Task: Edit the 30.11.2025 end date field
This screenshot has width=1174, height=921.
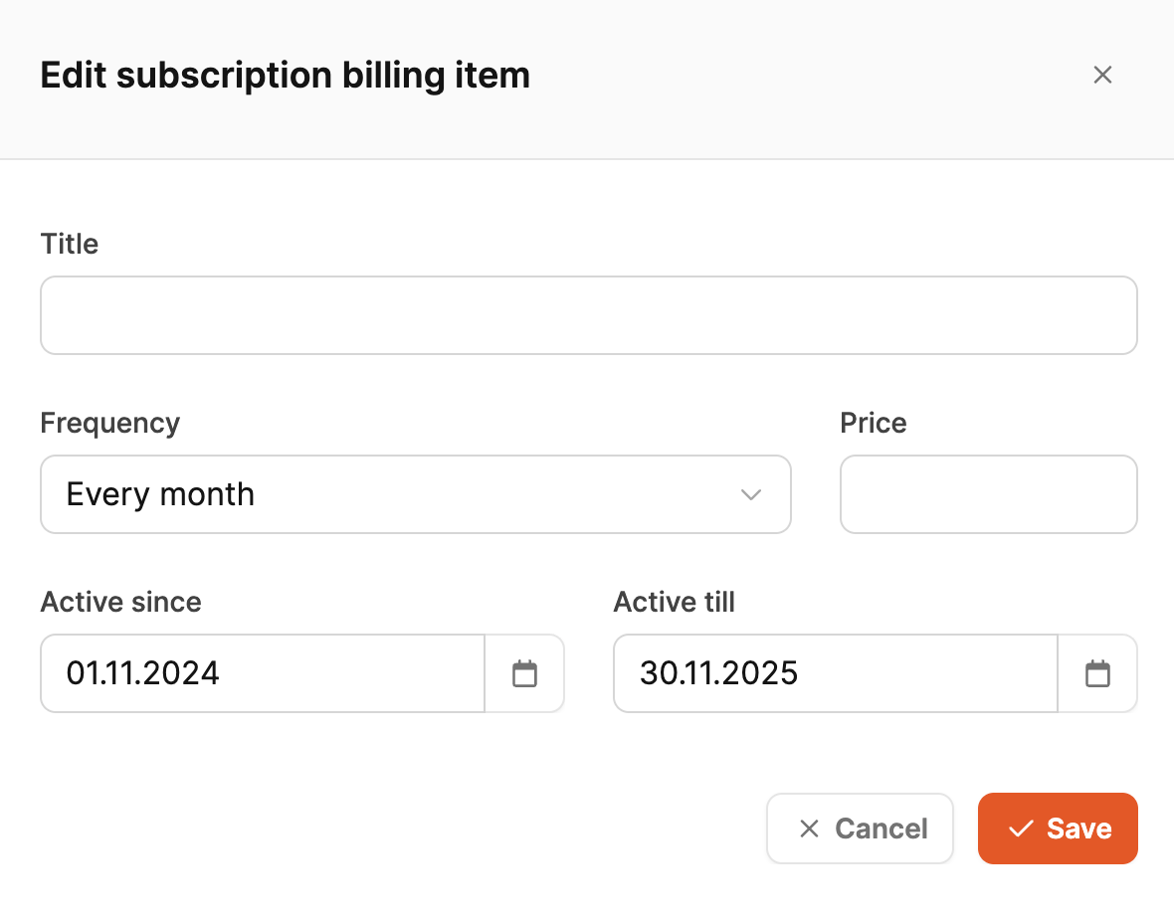Action: click(835, 673)
